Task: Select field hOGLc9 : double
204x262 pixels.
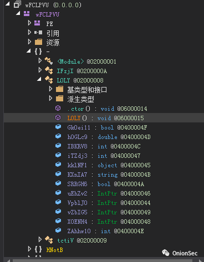Action: point(109,137)
